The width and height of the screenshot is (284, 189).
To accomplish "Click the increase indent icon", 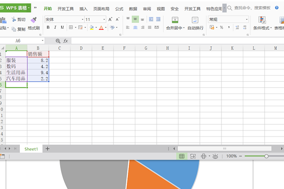I will tap(158, 19).
